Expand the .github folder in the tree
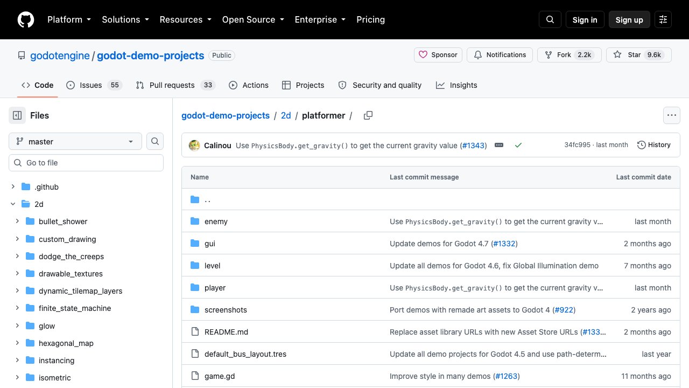This screenshot has height=388, width=689. [13, 187]
